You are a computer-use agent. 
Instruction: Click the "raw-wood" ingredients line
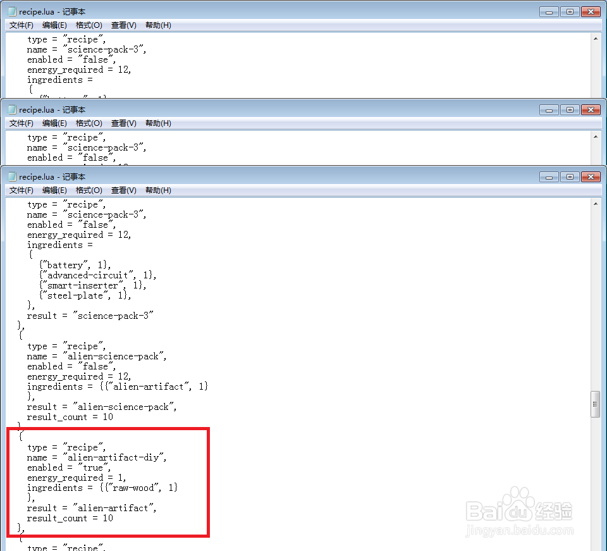(102, 488)
